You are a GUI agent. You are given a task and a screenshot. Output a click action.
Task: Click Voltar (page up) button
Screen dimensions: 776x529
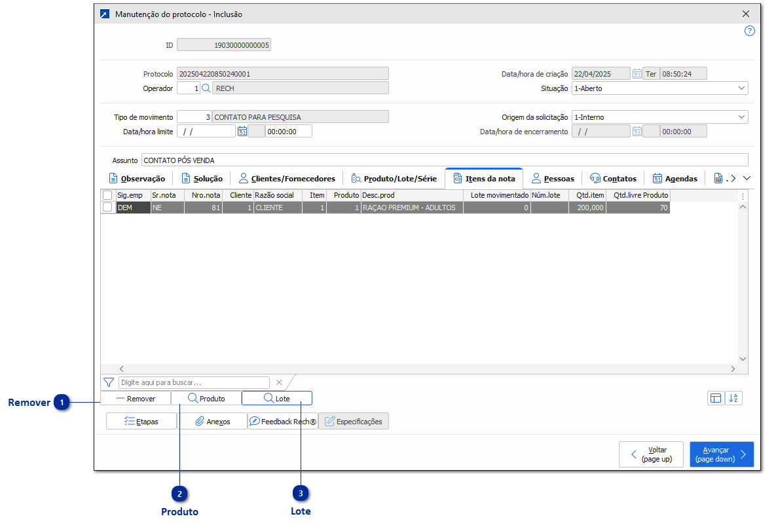tap(651, 454)
